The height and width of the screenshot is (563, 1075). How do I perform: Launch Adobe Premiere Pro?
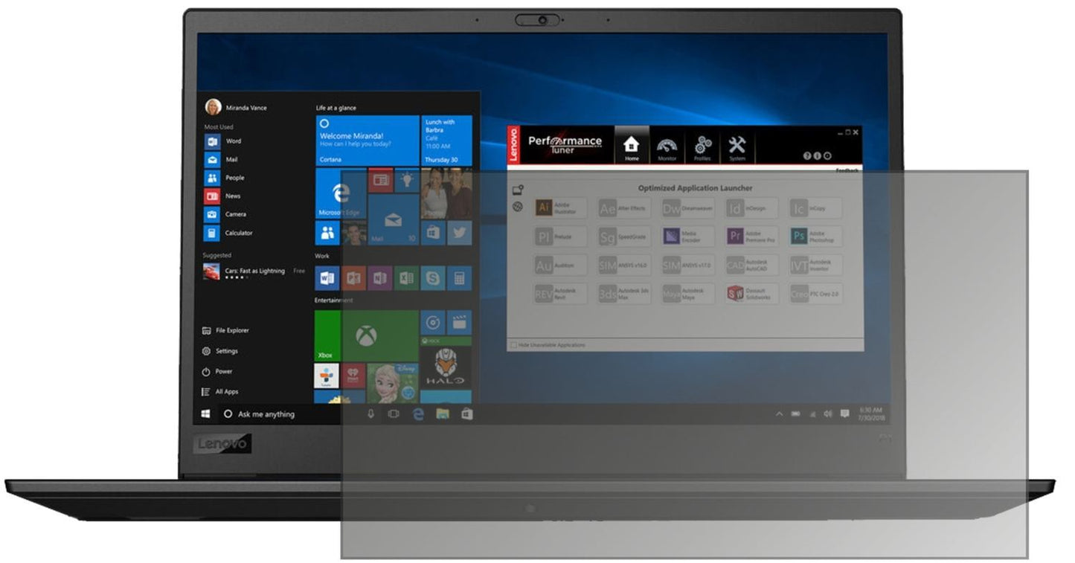pos(752,237)
